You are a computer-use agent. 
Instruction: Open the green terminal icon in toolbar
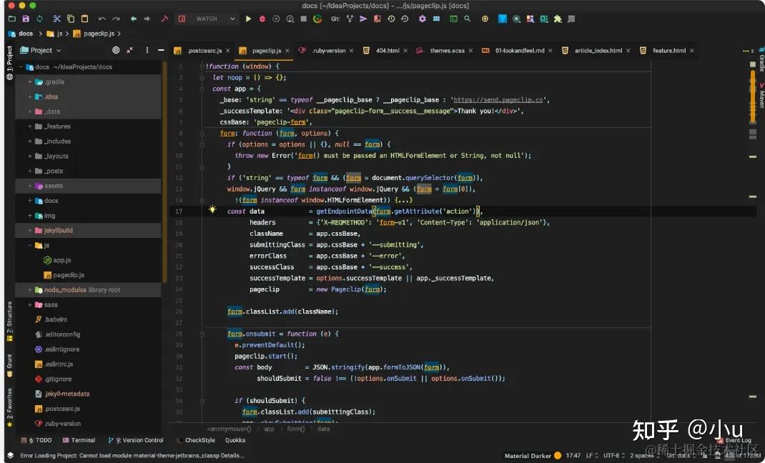(454, 19)
